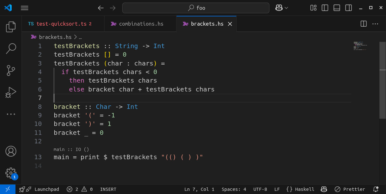Click the vertical editor scrollbar
Image resolution: width=386 pixels, height=194 pixels.
pos(383,80)
